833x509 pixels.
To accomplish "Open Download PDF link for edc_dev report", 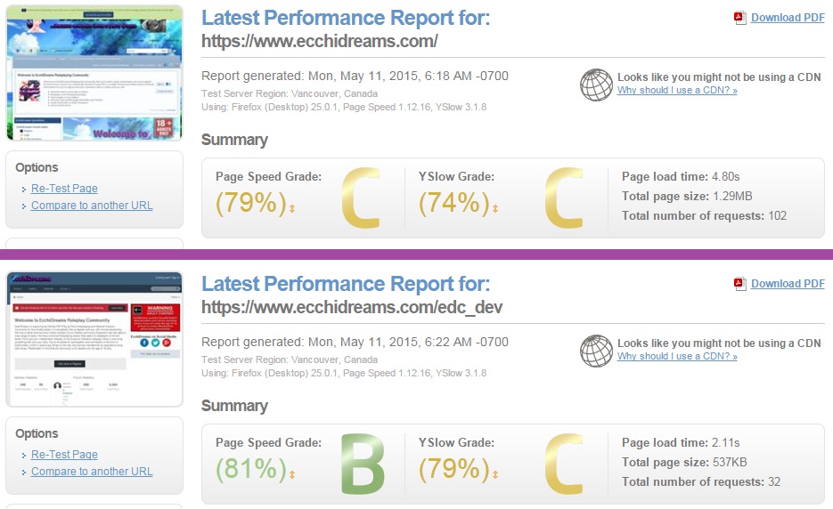I will click(x=788, y=284).
